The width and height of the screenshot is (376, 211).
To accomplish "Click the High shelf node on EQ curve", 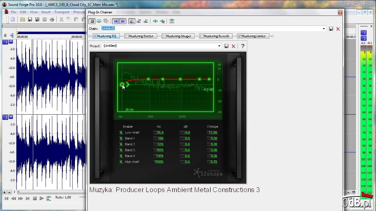I will tap(209, 79).
